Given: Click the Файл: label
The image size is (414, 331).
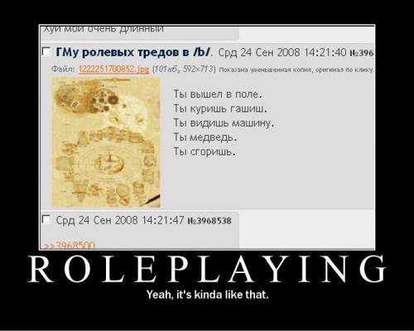Looking at the screenshot, I should (64, 69).
